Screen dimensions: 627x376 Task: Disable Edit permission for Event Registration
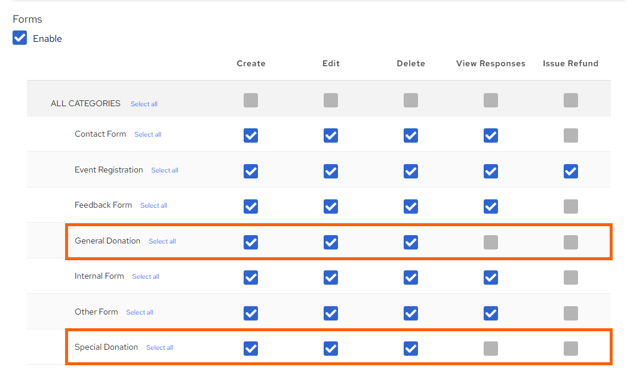pos(330,171)
